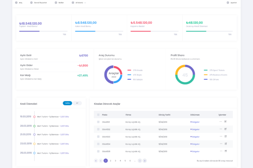The width and height of the screenshot is (253, 168).
Task: Go to page 3 in pagination
Action: click(x=115, y=161)
